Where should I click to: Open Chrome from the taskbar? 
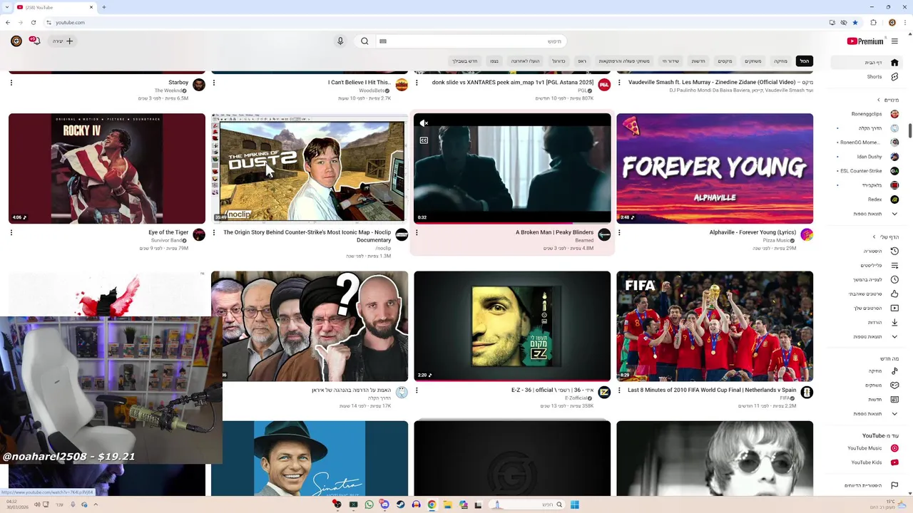pyautogui.click(x=432, y=504)
